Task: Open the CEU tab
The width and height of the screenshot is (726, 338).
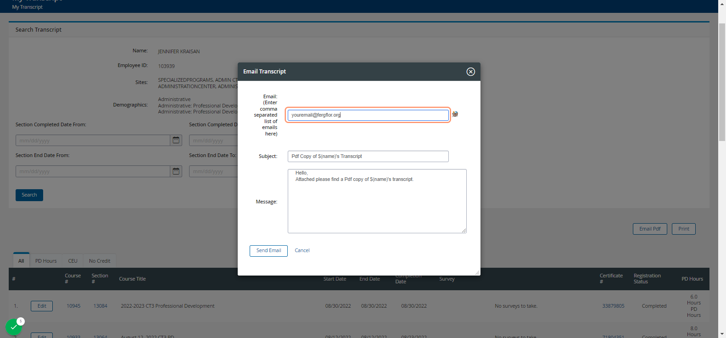Action: pyautogui.click(x=73, y=261)
